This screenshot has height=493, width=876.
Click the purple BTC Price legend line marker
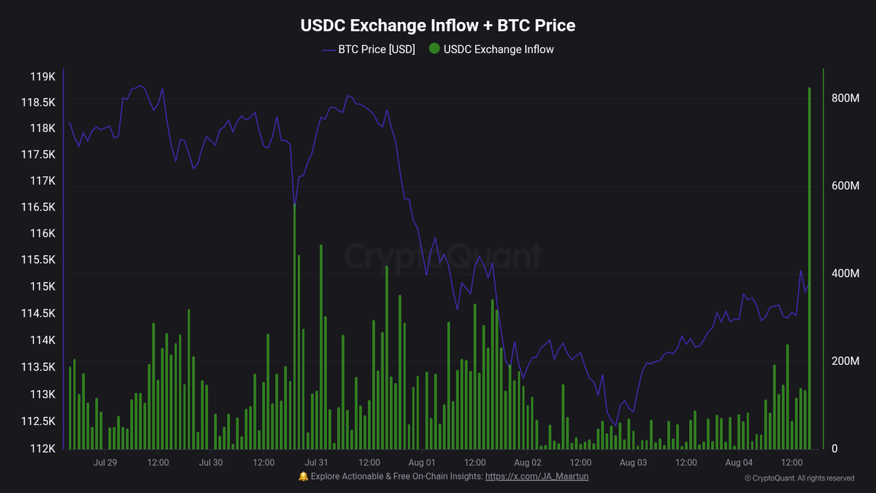(328, 50)
